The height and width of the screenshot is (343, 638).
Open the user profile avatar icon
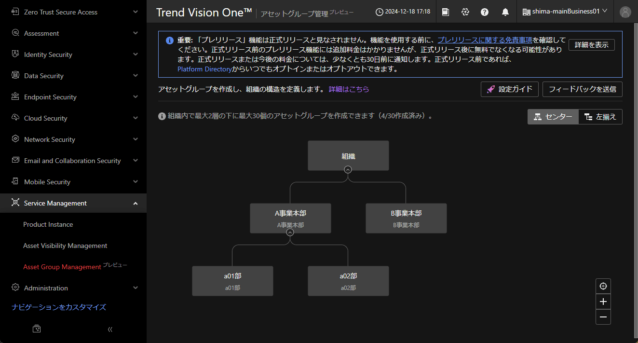tap(625, 12)
